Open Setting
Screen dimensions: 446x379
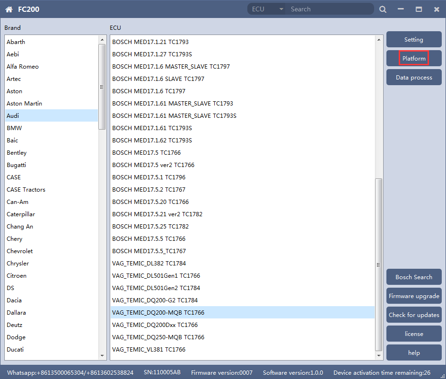414,40
